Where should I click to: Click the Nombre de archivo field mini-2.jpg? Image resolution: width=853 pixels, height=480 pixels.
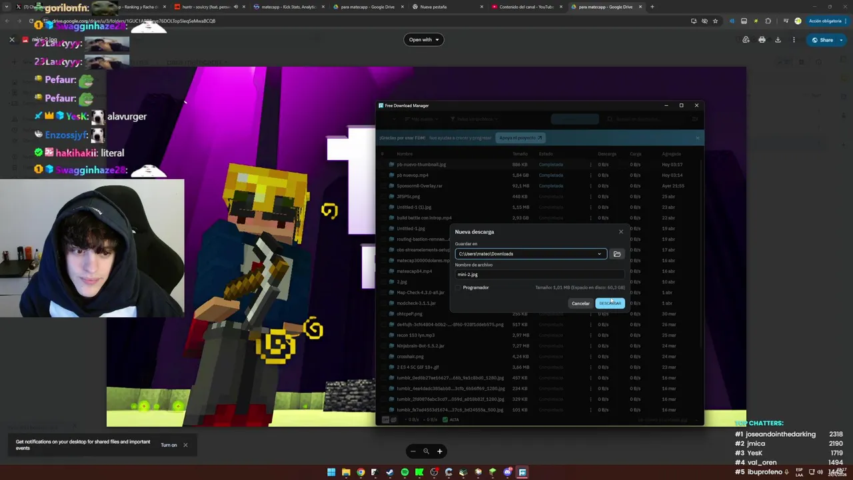tap(540, 275)
